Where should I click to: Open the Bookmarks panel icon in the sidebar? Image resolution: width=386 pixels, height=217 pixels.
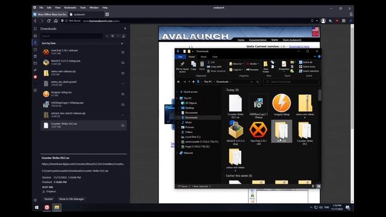[x=35, y=29]
